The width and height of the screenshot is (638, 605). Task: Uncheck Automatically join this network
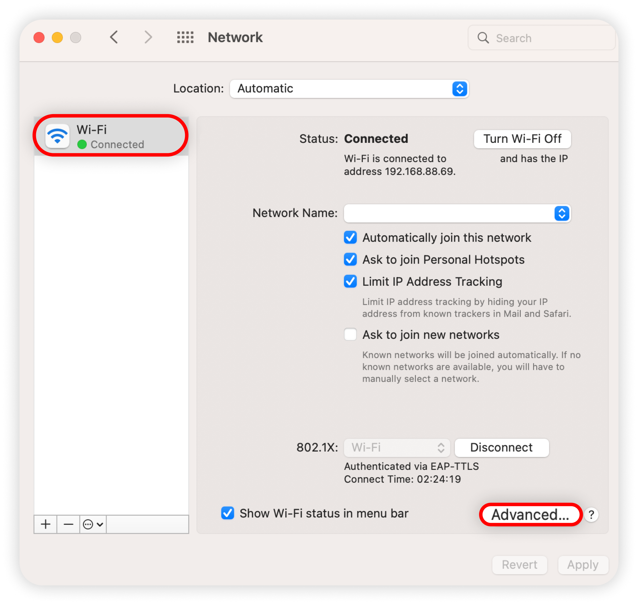click(350, 238)
